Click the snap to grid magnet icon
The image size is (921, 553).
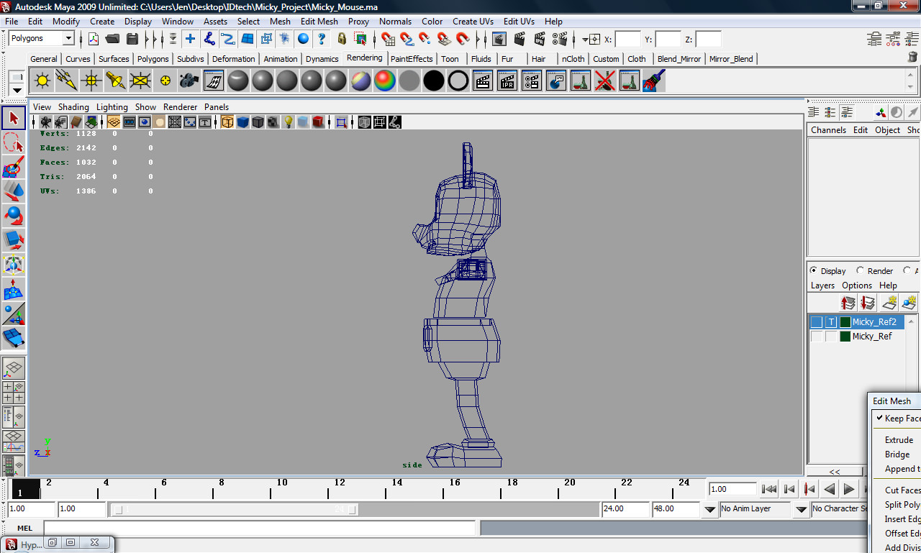[389, 39]
